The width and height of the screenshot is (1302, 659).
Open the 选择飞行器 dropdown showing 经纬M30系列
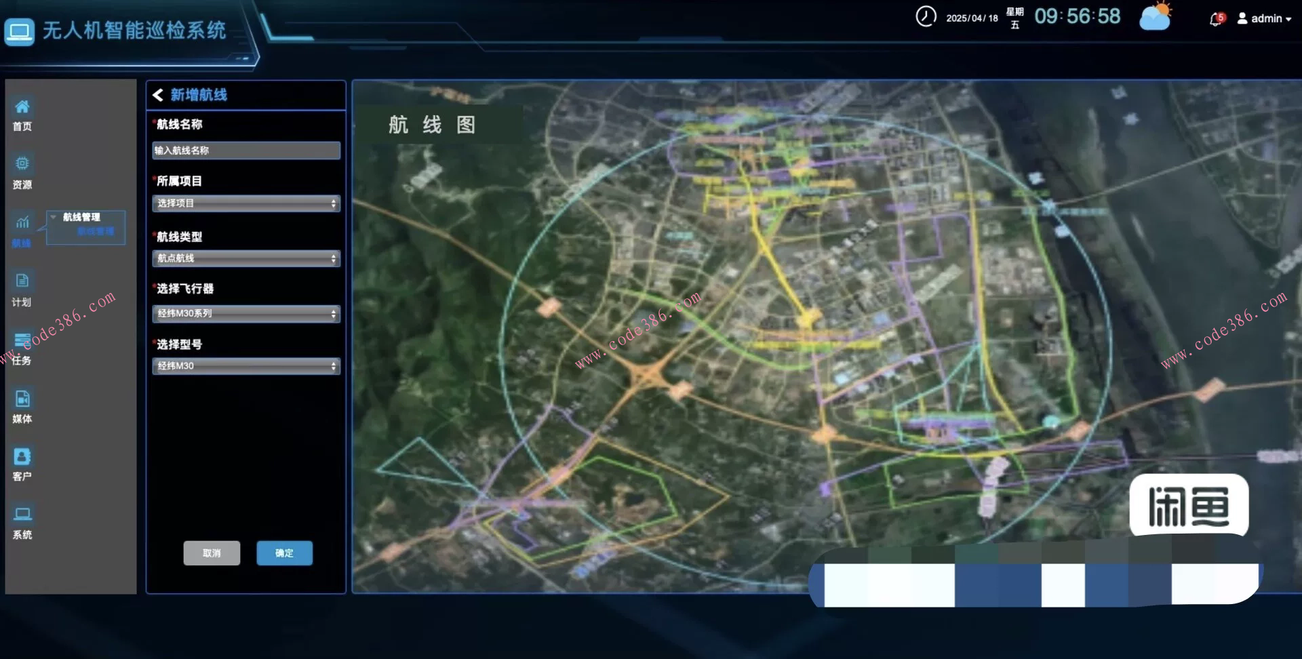point(246,313)
